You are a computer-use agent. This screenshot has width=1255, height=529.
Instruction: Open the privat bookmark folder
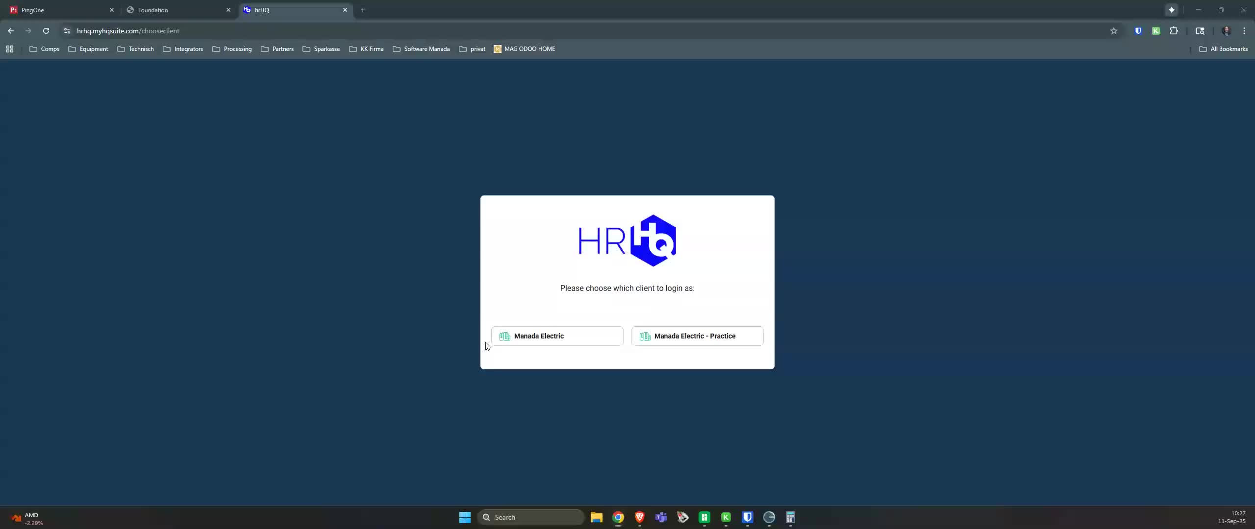472,49
